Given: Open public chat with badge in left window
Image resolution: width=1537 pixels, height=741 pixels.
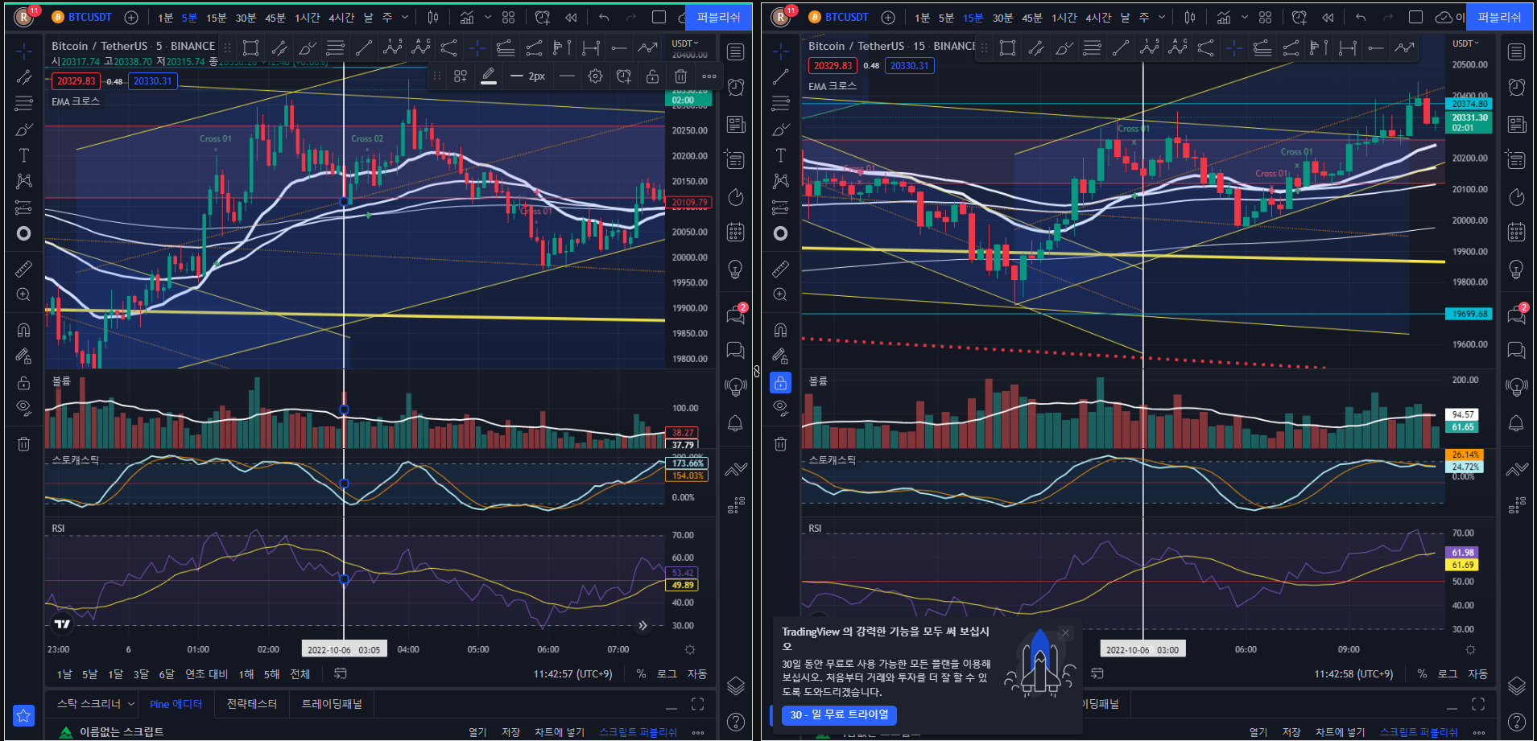Looking at the screenshot, I should [735, 315].
